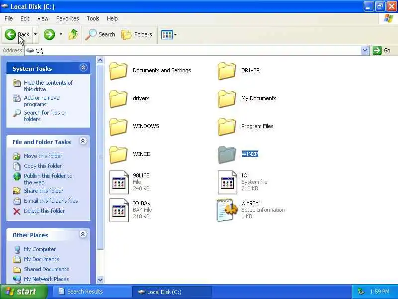Viewport: 398px width, 299px height.
Task: Click Copy this folder link
Action: coord(43,166)
